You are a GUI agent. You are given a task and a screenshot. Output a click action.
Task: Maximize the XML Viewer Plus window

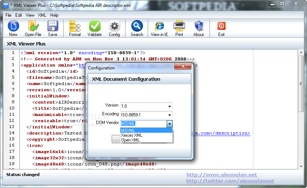tap(282, 4)
